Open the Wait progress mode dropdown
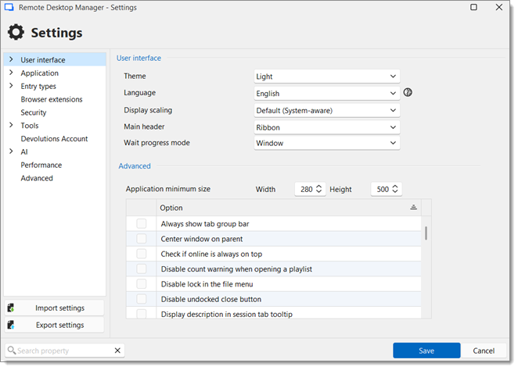The image size is (518, 370). click(327, 143)
